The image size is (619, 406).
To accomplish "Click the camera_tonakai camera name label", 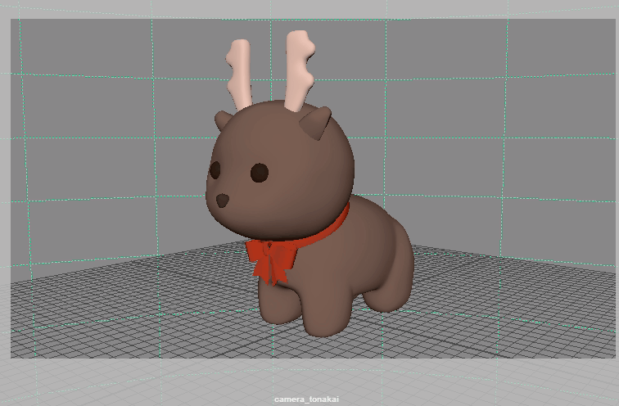I will coord(306,399).
